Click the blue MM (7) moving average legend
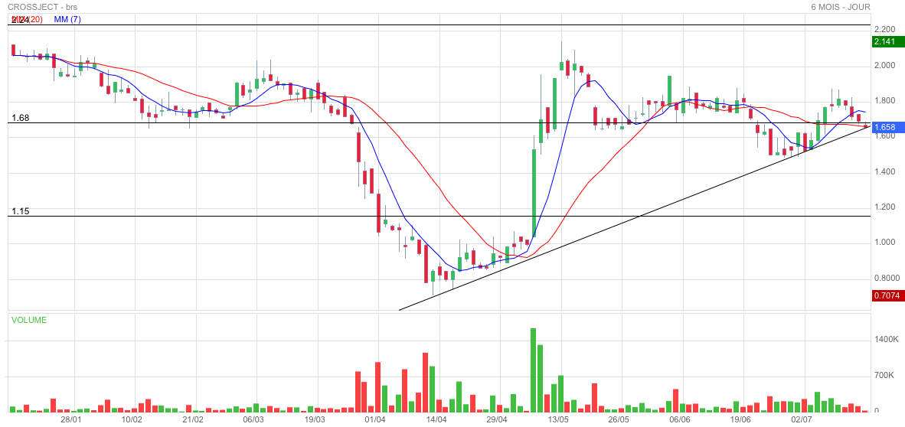This screenshot has height=427, width=905. click(x=67, y=20)
